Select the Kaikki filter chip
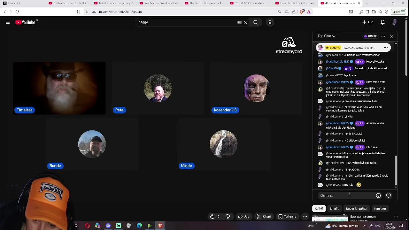 pyautogui.click(x=319, y=209)
